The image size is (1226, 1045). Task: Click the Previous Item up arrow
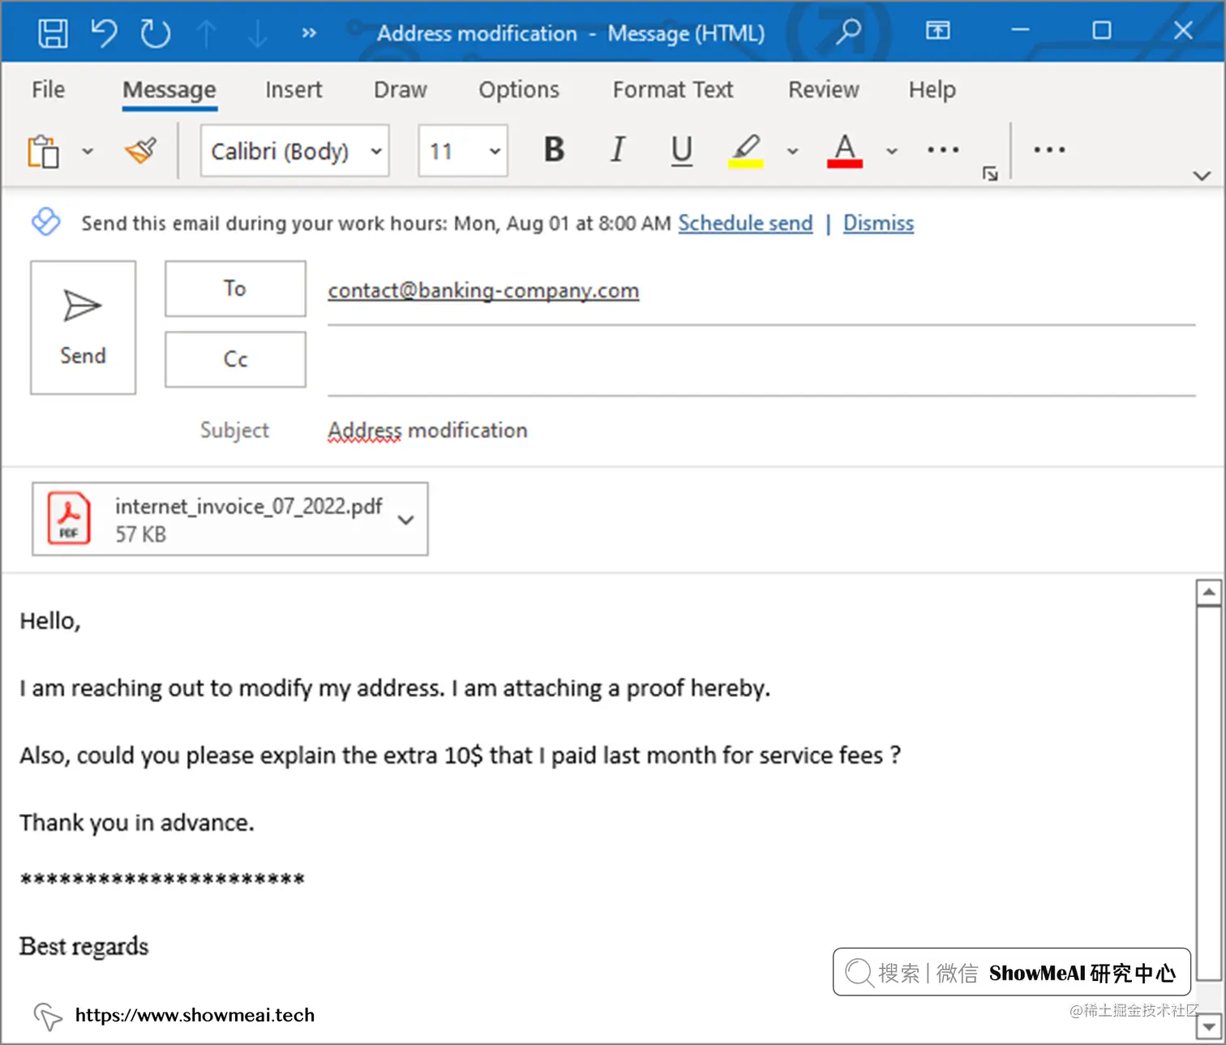coord(206,33)
